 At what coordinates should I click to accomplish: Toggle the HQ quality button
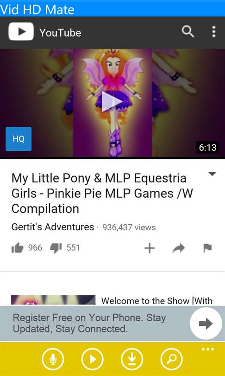(19, 139)
